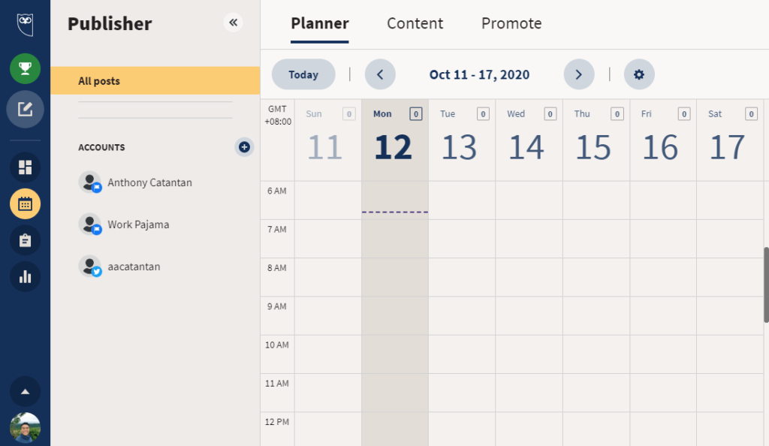The image size is (769, 446).
Task: Open the user profile avatar
Action: point(25,427)
